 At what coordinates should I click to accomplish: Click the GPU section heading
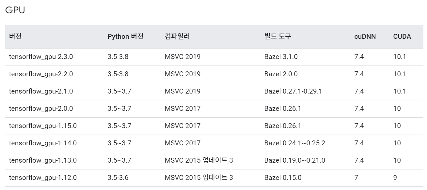click(15, 10)
